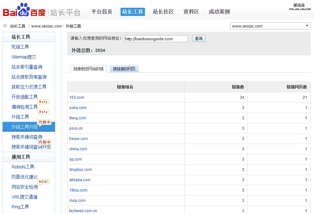Screen dimensions: 314x214
Task: Go to 平台首页 in top navigation
Action: click(102, 12)
